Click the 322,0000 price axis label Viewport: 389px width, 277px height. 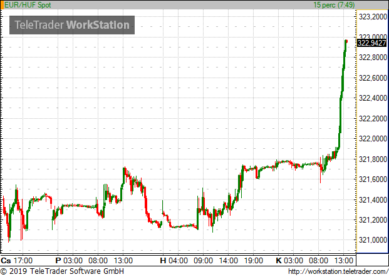373,139
